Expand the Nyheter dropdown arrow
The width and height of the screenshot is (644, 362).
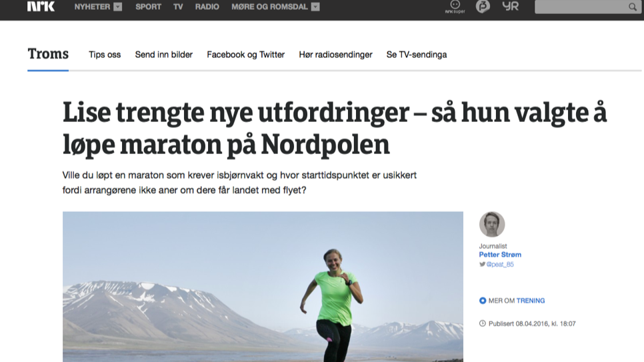point(118,7)
